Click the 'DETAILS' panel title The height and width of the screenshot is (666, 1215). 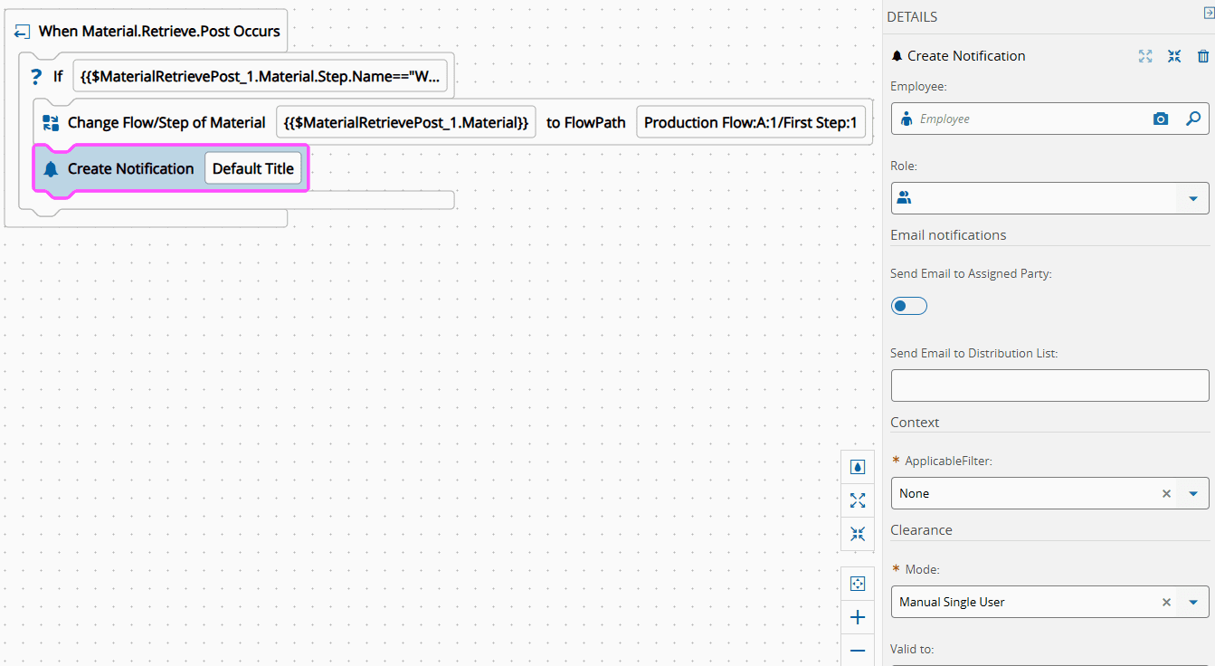point(912,17)
